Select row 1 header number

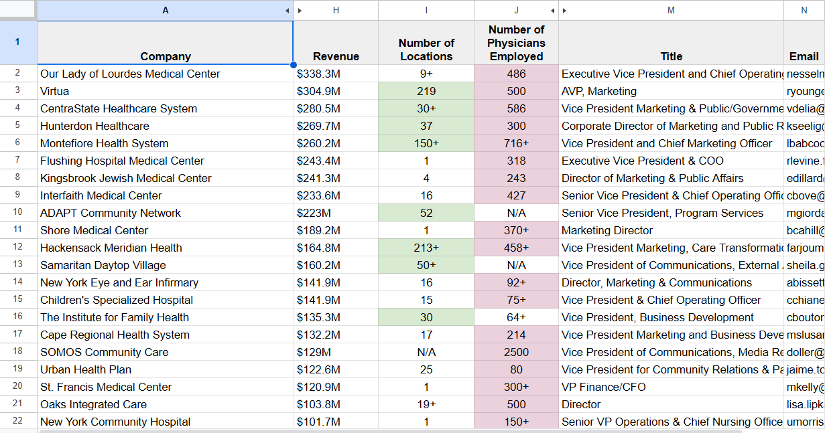click(18, 42)
